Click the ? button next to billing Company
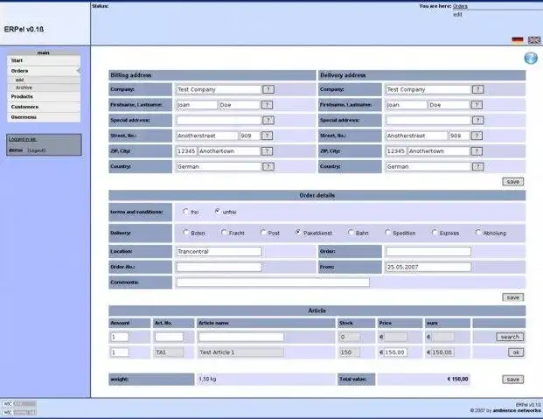 pos(268,89)
